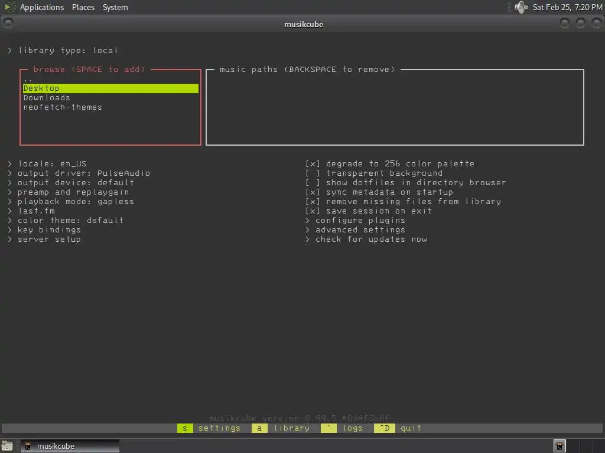605x453 pixels.
Task: Open advanced settings
Action: [x=355, y=230]
